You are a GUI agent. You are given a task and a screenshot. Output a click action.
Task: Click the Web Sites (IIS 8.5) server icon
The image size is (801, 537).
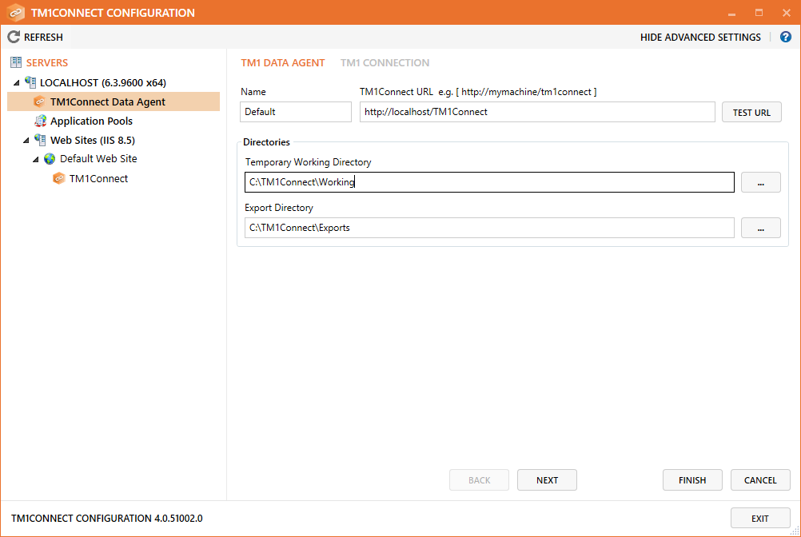pos(40,140)
